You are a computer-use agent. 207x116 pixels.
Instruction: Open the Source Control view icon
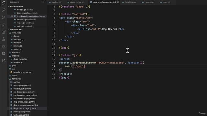(x=4, y=17)
